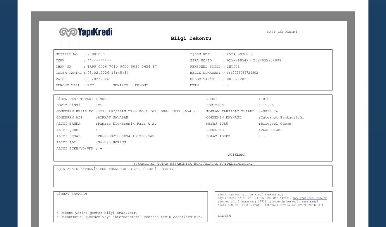Screen dimensions: 386x227
Task: Select the SİSTEM label in the bank info box
Action: pyautogui.click(x=224, y=216)
